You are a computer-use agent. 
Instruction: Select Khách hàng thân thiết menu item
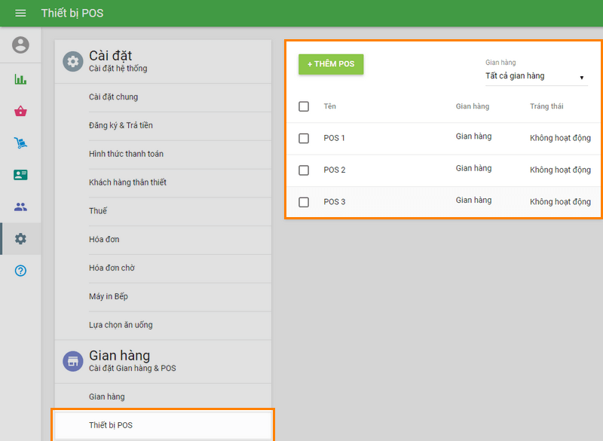pos(127,182)
